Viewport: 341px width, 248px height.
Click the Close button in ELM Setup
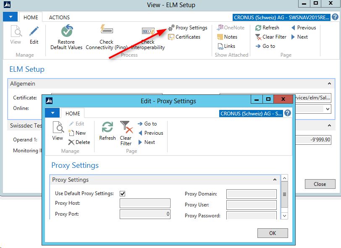pos(320,184)
